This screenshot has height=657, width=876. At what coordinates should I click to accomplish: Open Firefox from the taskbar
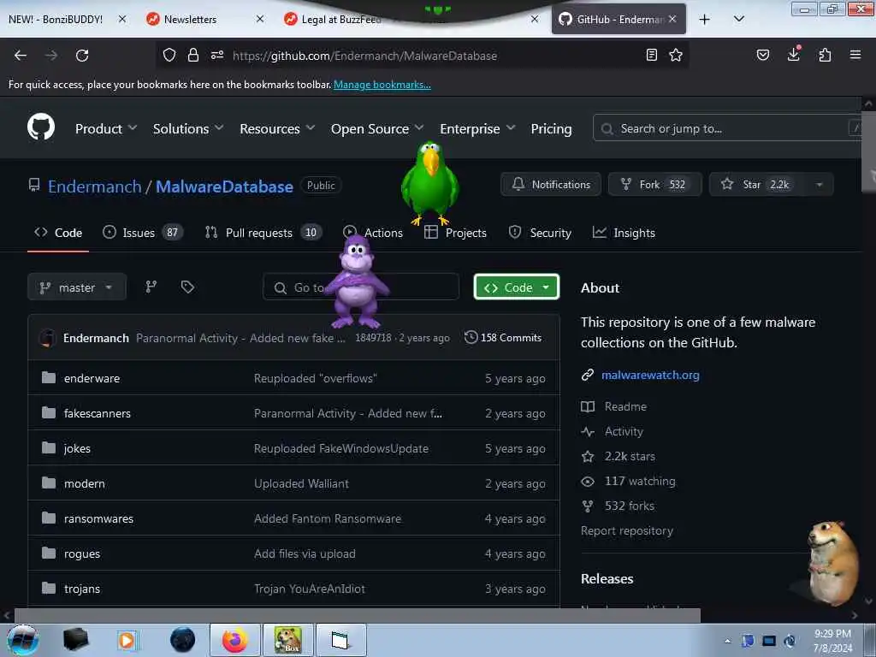(234, 640)
